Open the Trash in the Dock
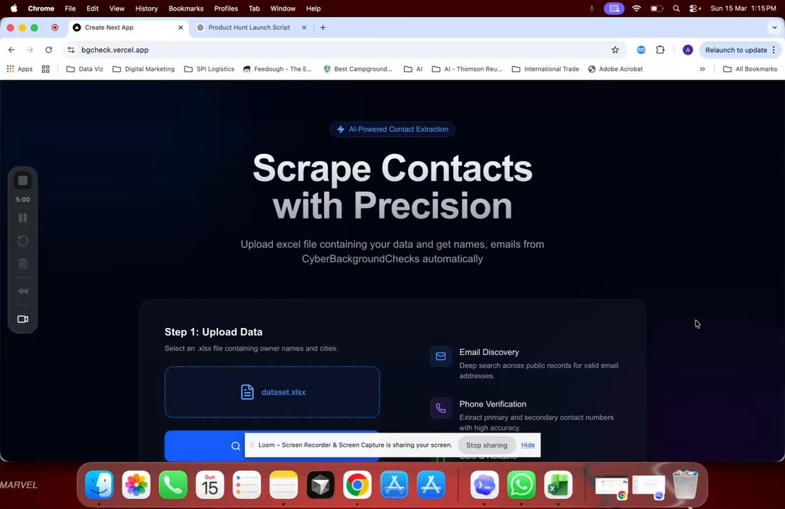785x509 pixels. [x=685, y=484]
